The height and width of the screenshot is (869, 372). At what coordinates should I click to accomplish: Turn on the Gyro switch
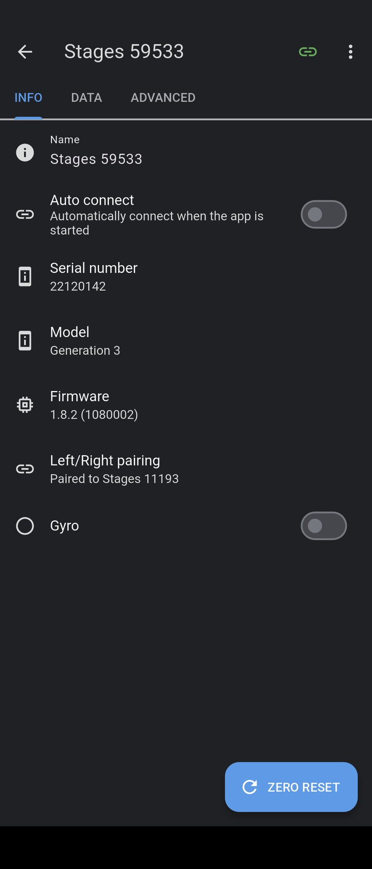pos(323,526)
